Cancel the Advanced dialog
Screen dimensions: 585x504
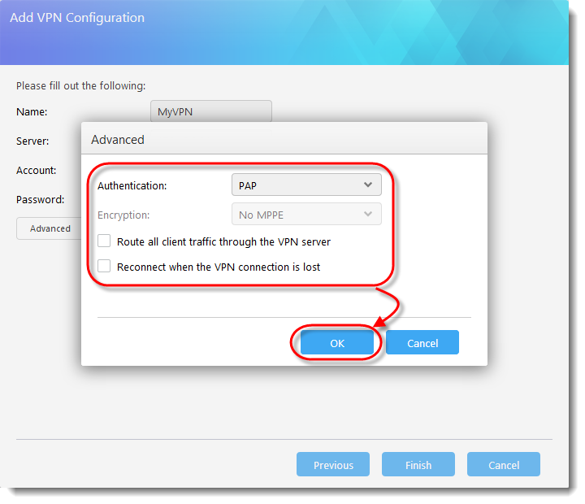point(422,342)
